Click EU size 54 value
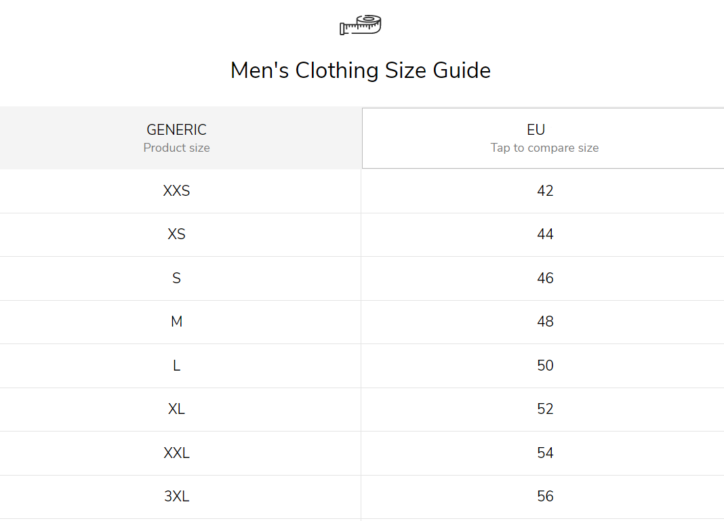 (545, 453)
